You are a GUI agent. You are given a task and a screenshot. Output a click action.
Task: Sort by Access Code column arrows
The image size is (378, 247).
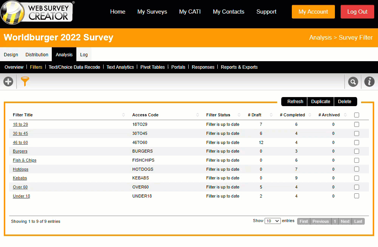[198, 115]
